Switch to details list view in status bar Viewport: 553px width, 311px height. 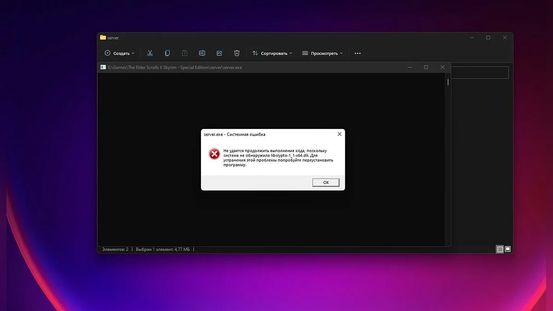[500, 249]
